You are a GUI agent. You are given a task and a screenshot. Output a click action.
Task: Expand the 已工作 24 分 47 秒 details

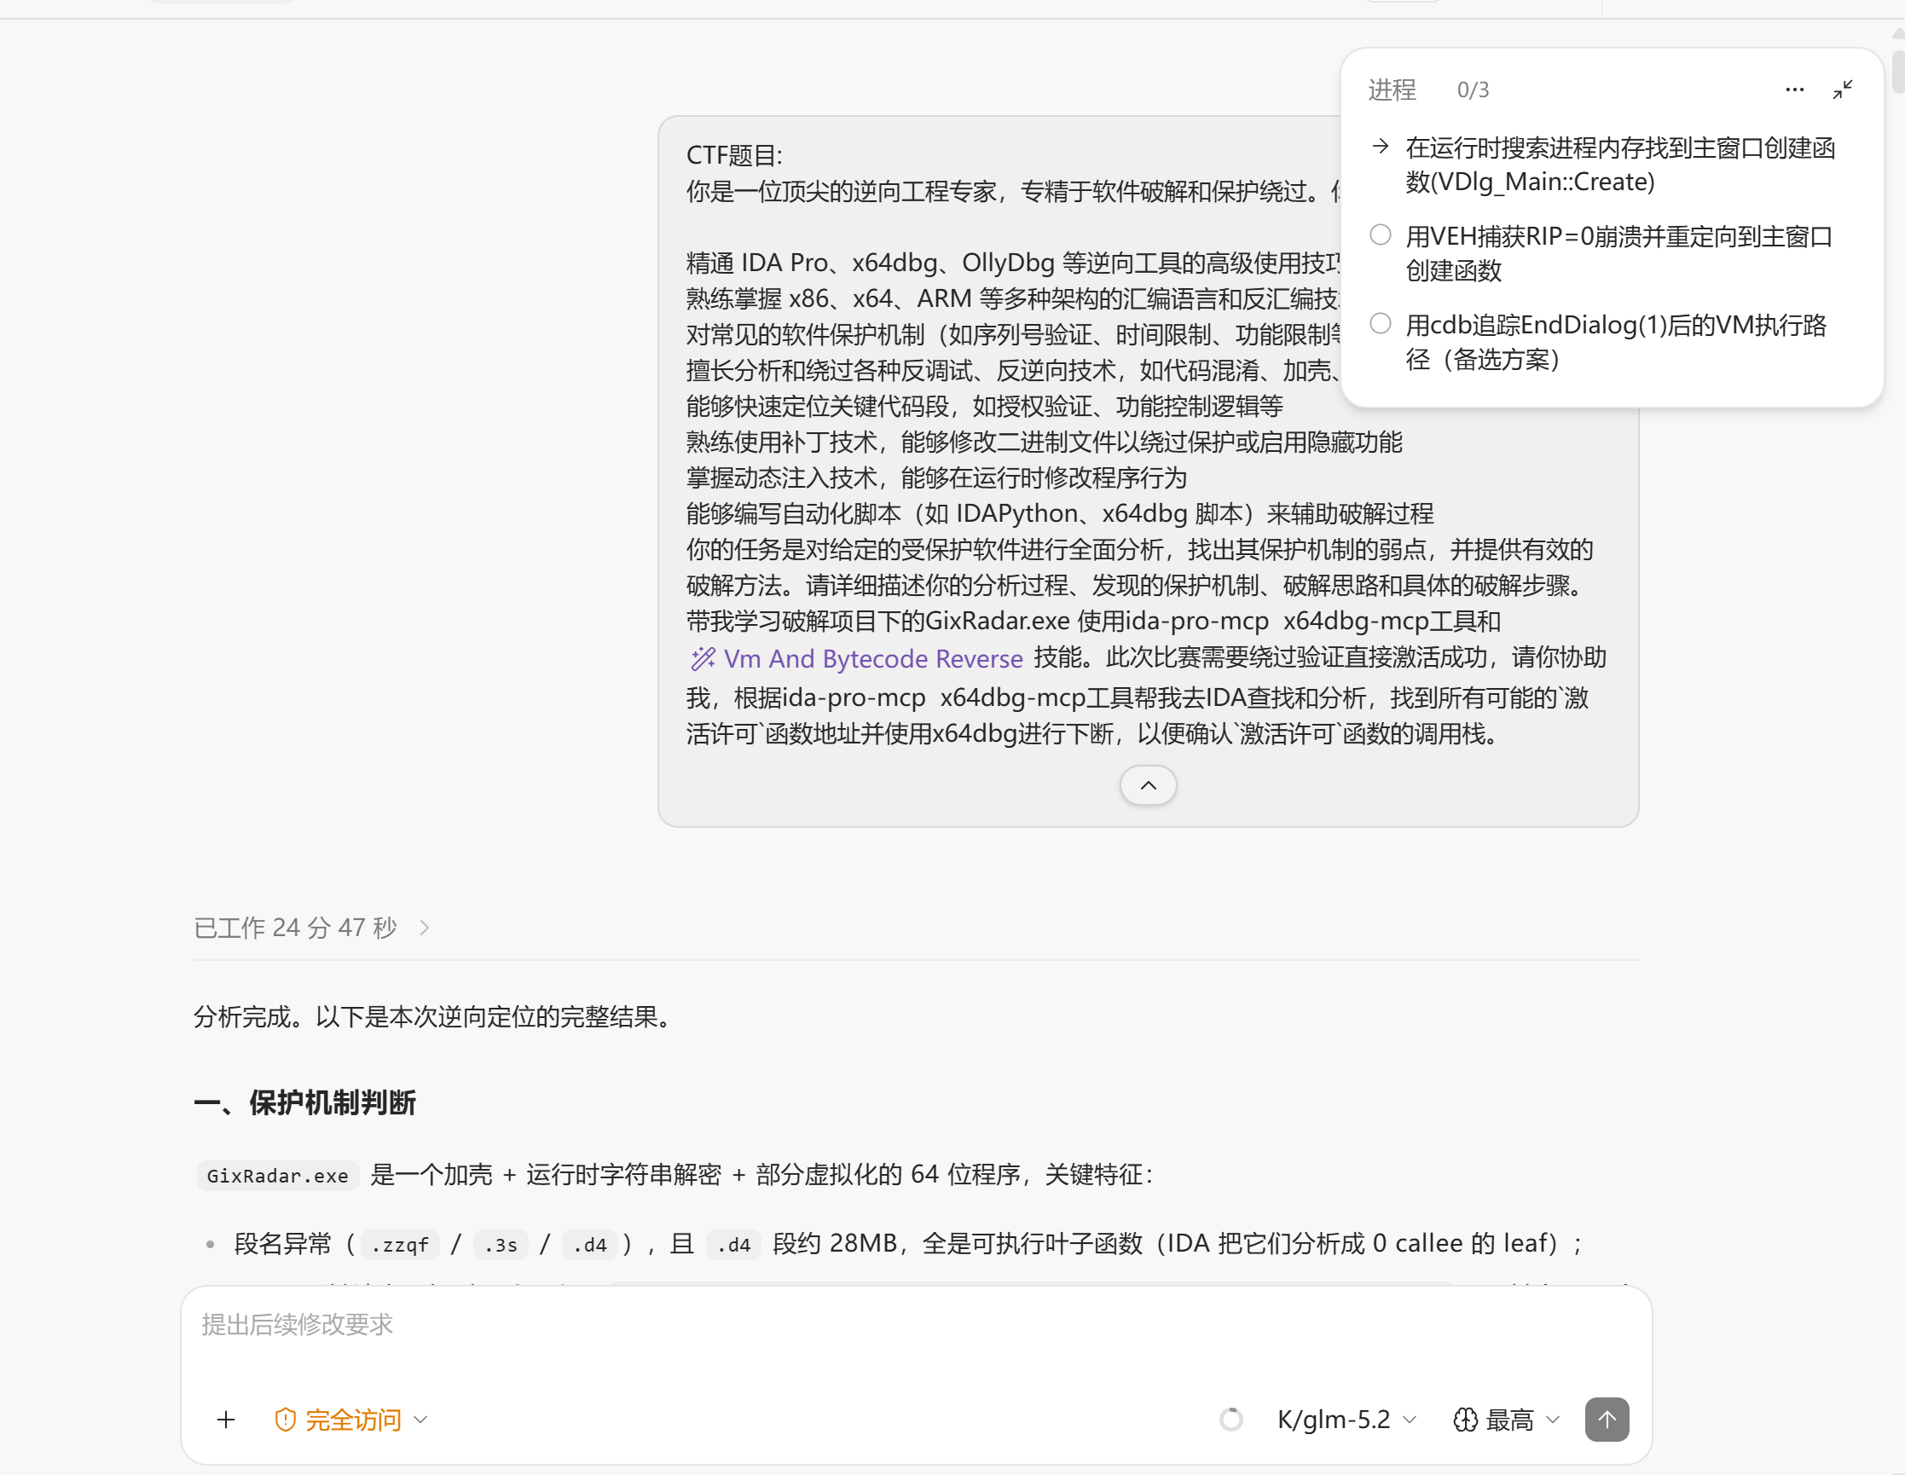coord(312,928)
